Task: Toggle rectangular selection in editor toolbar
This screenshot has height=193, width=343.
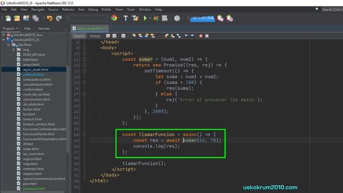Action: click(159, 36)
